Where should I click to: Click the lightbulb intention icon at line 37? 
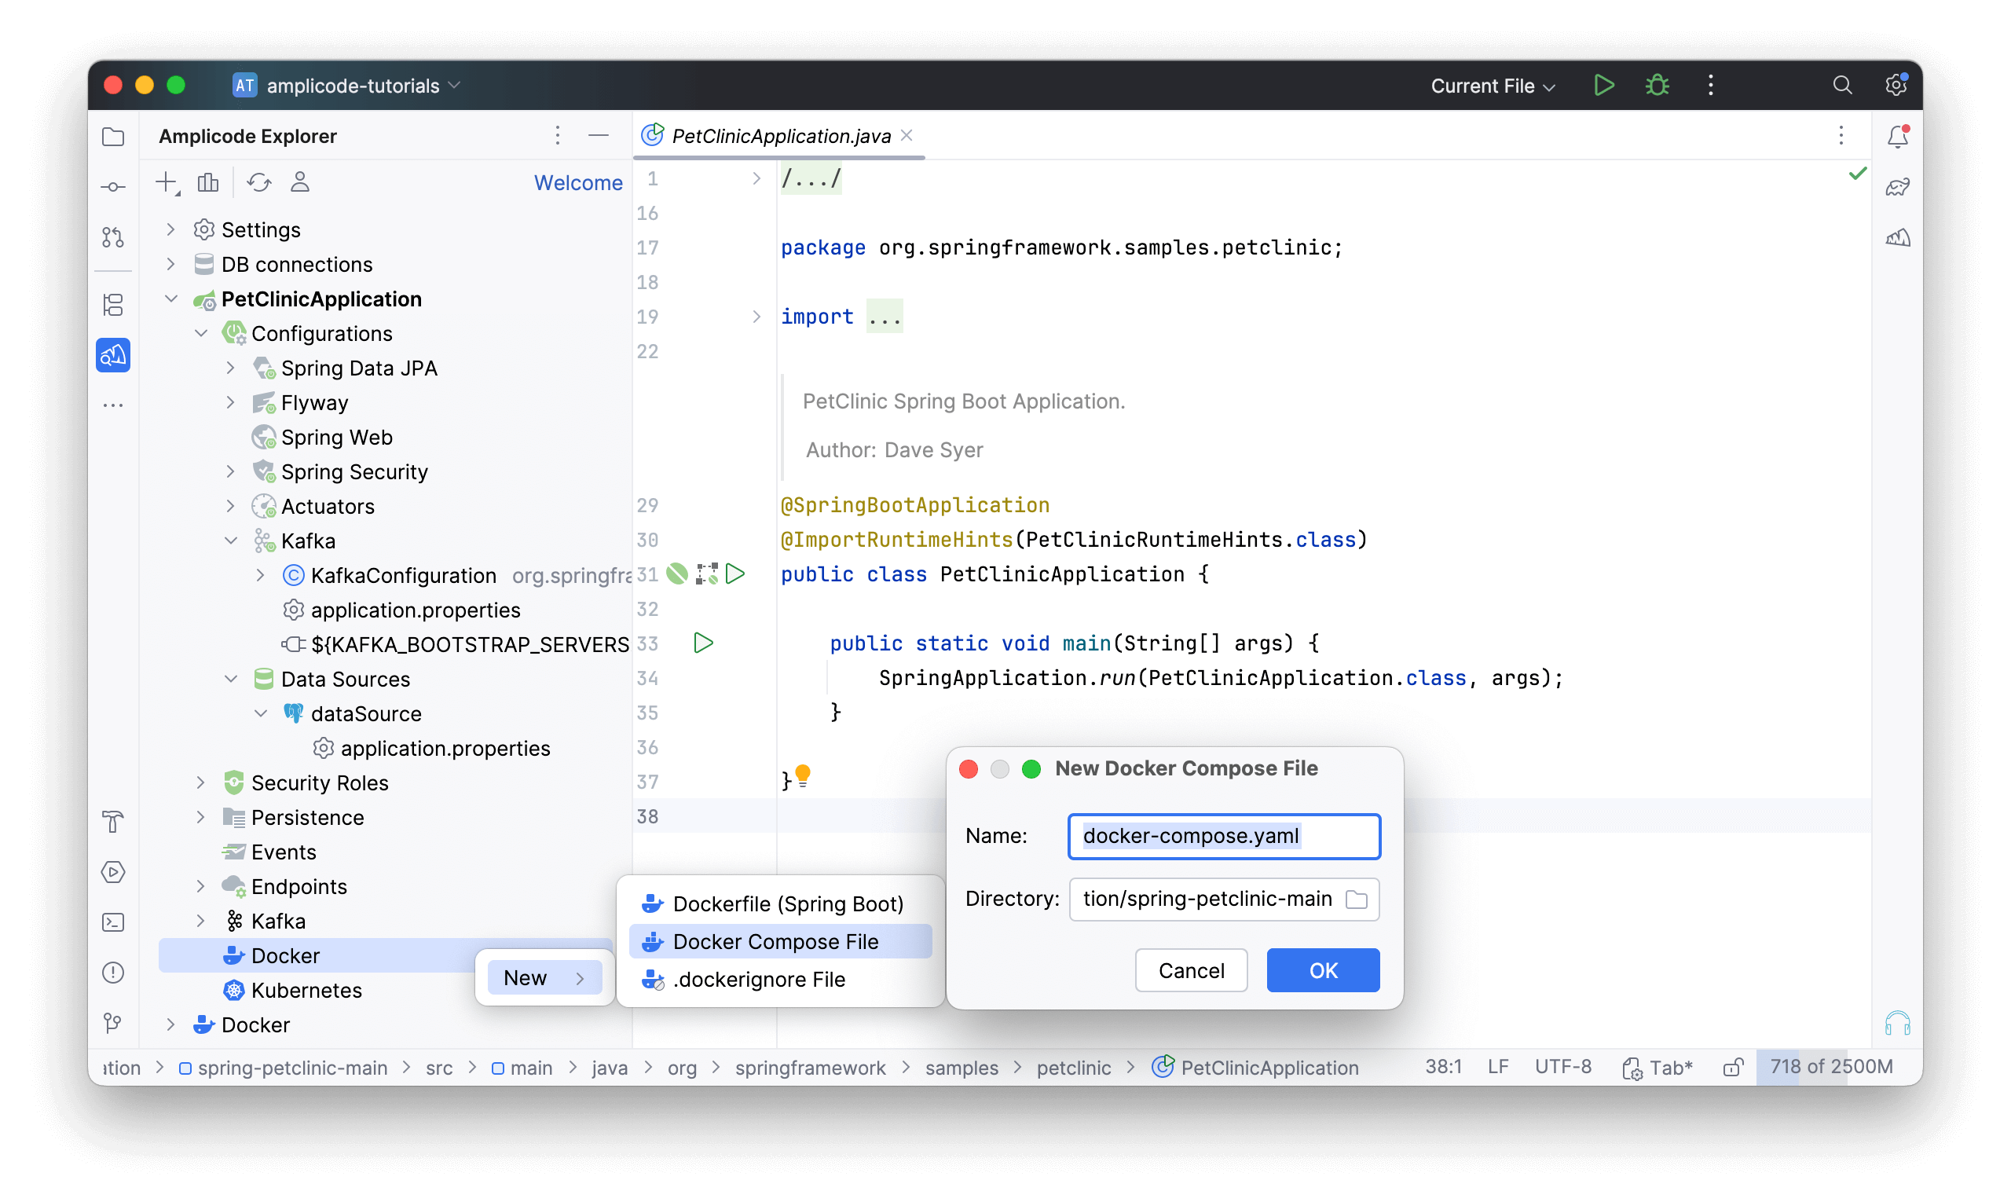(803, 776)
